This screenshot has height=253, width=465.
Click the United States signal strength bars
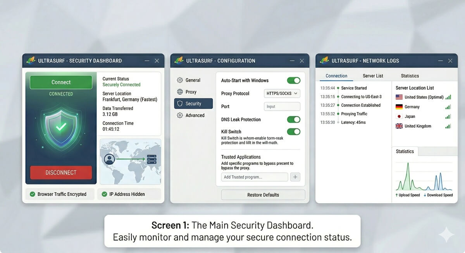(448, 97)
